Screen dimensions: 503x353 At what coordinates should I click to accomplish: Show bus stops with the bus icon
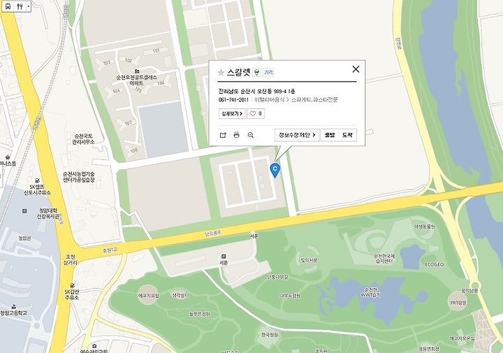8,6
